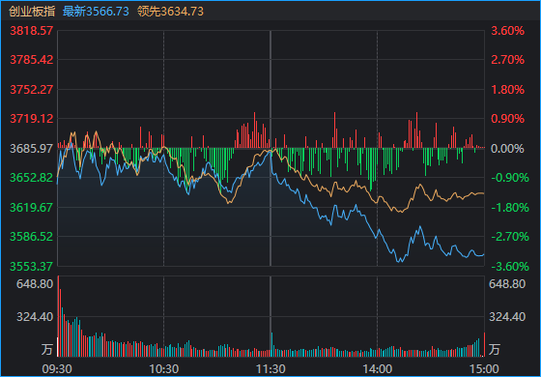
Task: Click the 15:00 closing time marker
Action: (483, 369)
